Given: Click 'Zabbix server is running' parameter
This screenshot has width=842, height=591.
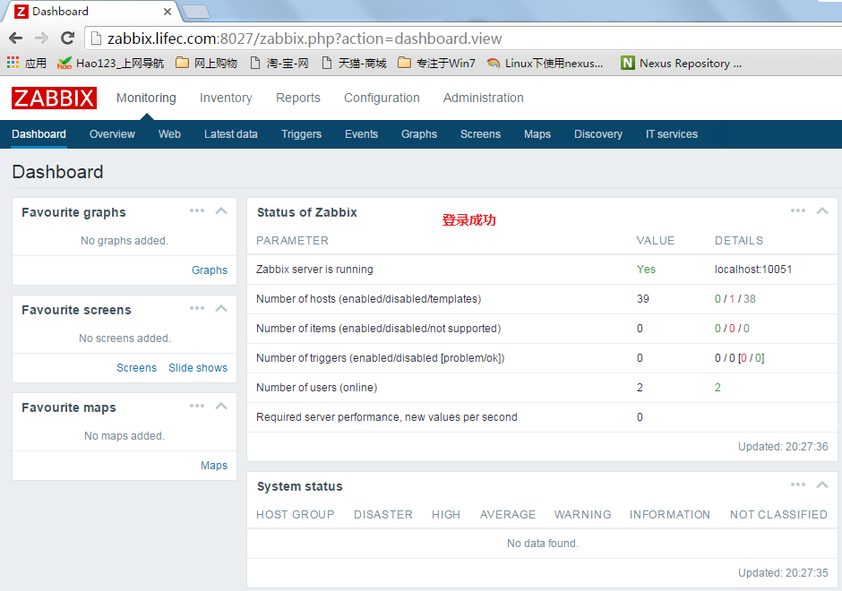Looking at the screenshot, I should tap(314, 270).
